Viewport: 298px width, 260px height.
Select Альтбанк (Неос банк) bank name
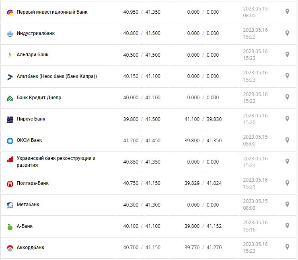57,76
